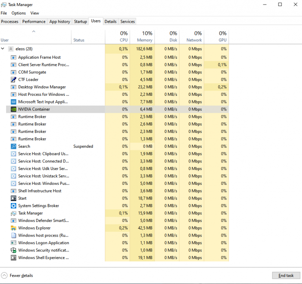Image resolution: width=302 pixels, height=284 pixels.
Task: Click the 0,2% CPU value of Windows Explorer
Action: tap(123, 228)
